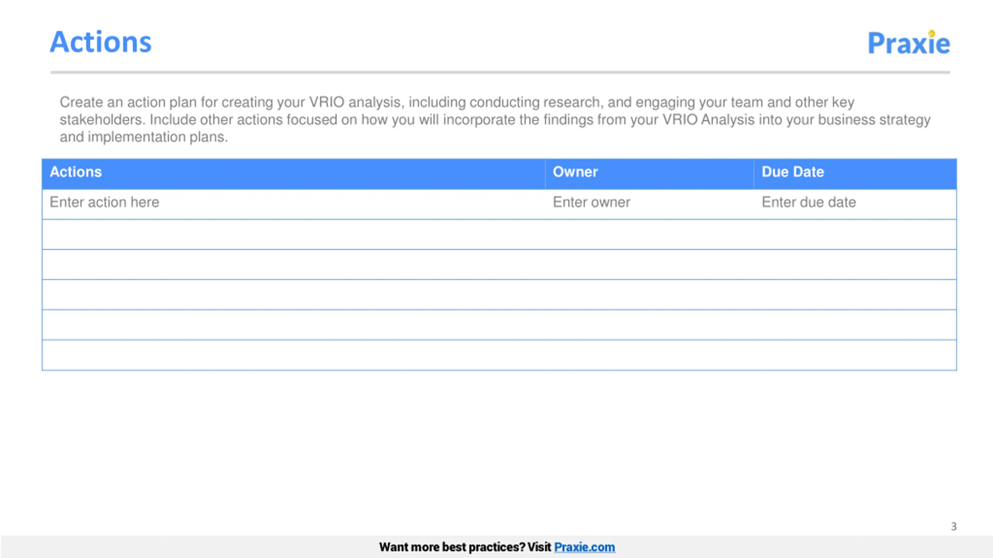
Task: Select the fifth row's Due Date cell
Action: click(855, 325)
